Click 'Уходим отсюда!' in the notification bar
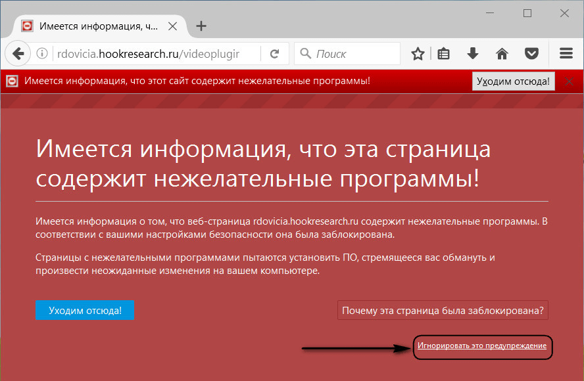The image size is (584, 381). coord(513,81)
